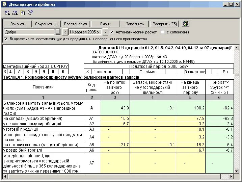Image resolution: width=242 pixels, height=182 pixels.
Task: Click the Восстановить button
Action: (76, 24)
